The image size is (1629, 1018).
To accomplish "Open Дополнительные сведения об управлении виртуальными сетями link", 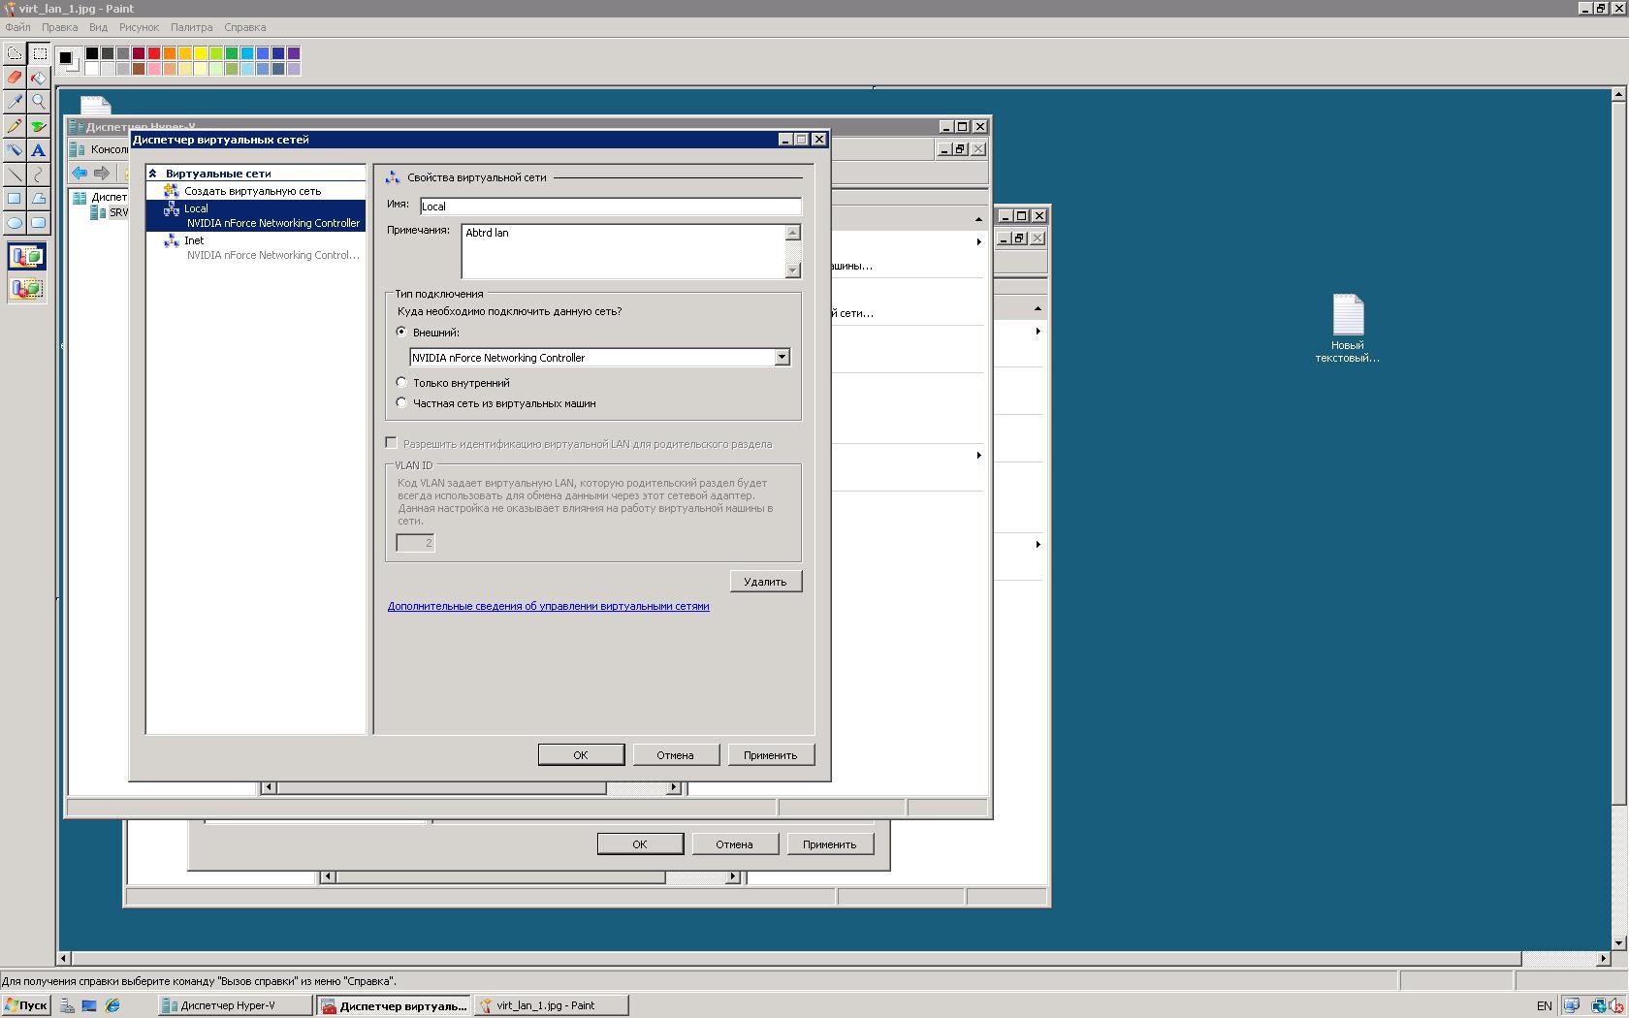I will [548, 606].
